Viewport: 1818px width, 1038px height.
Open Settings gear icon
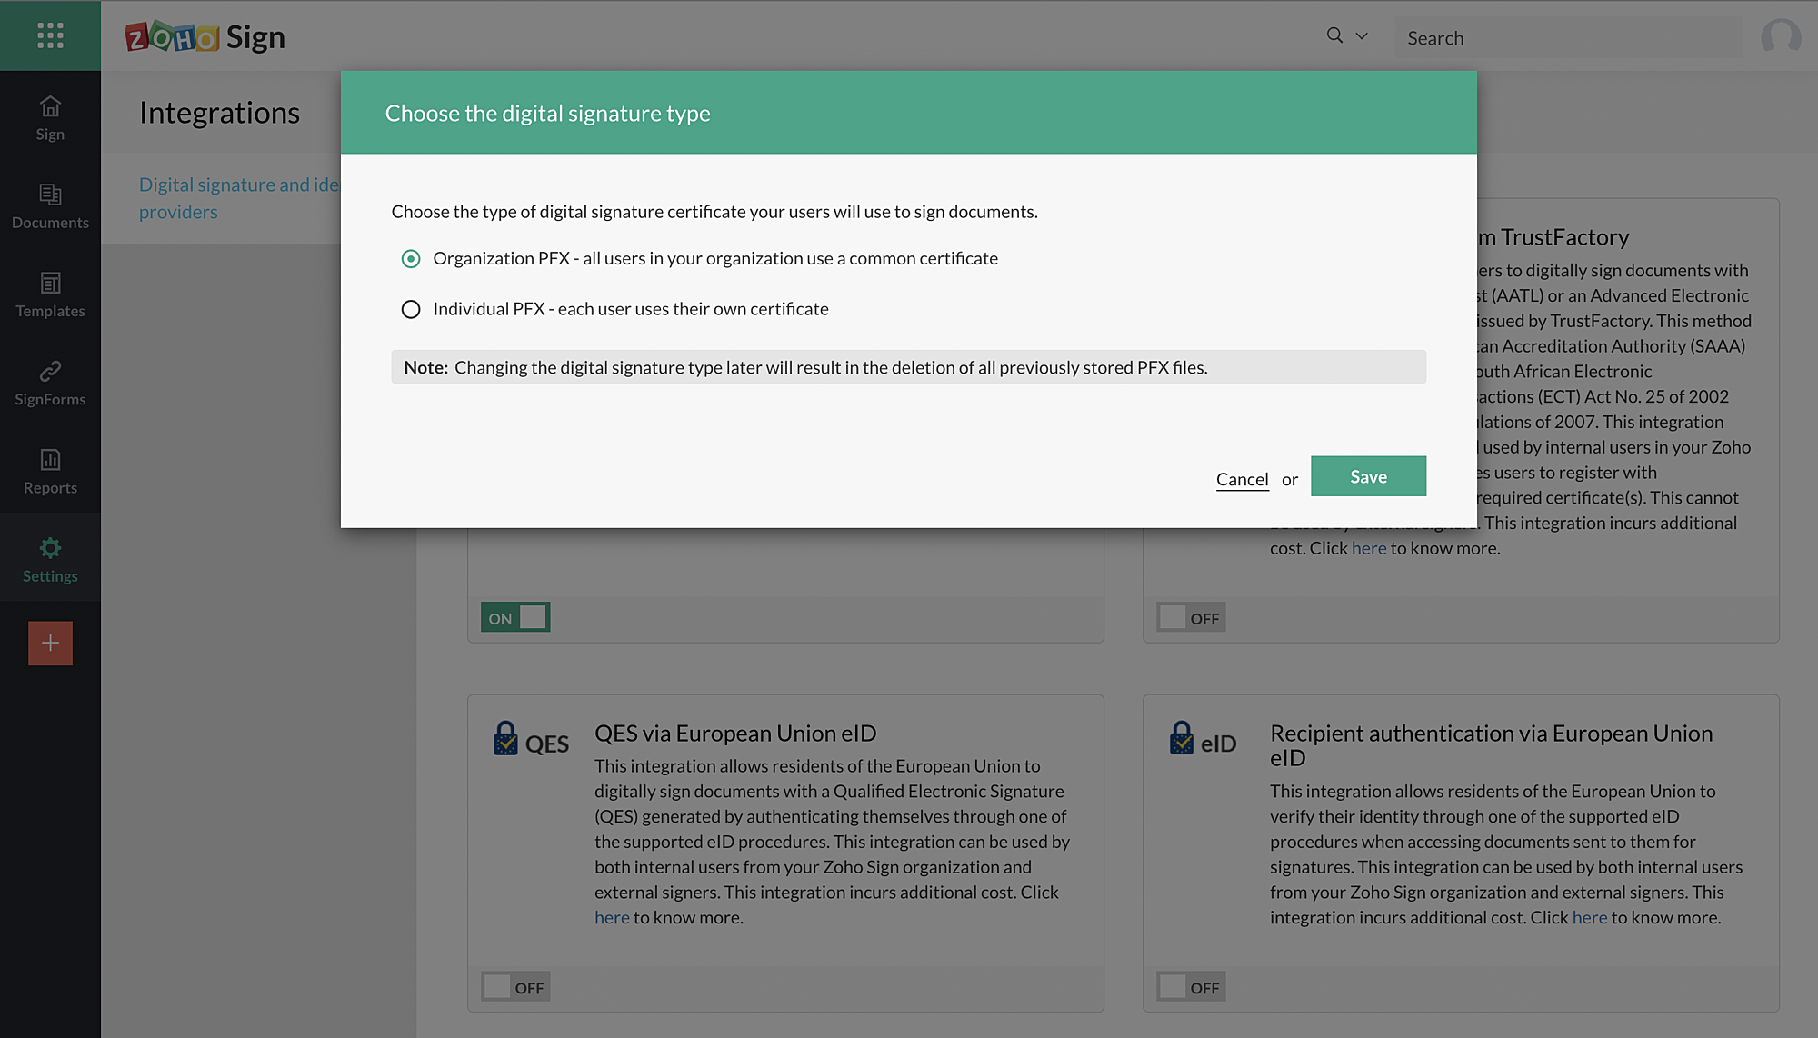coord(50,548)
